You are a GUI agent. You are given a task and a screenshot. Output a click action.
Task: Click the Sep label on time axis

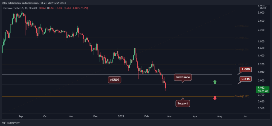pyautogui.click(x=21, y=116)
